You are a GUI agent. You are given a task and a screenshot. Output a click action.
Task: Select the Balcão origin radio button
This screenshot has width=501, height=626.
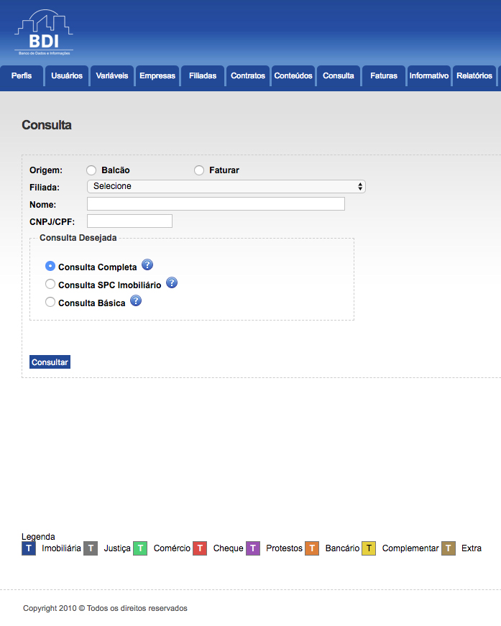(91, 170)
